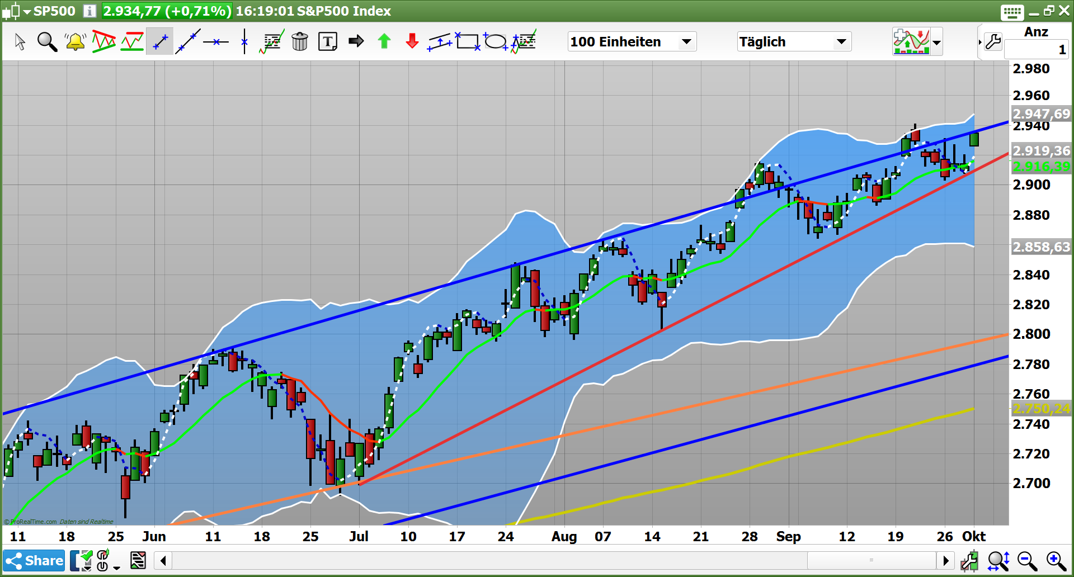Viewport: 1074px width, 577px height.
Task: Show instrument info for SP500
Action: click(89, 11)
